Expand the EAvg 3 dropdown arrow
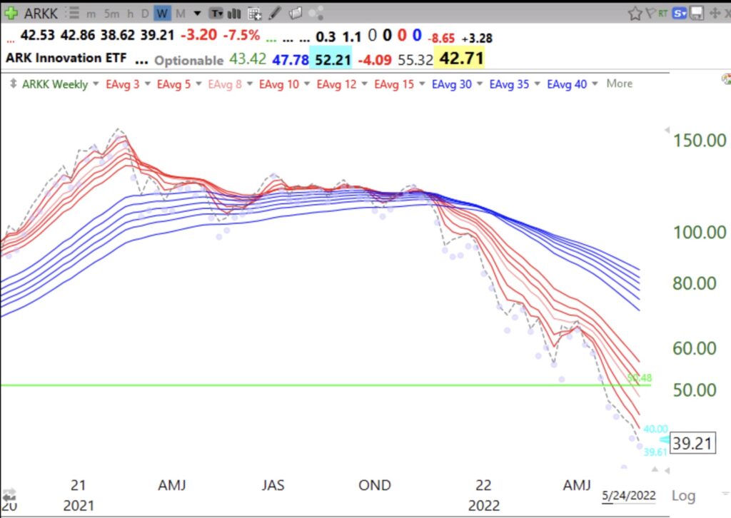The image size is (731, 518). tap(148, 84)
